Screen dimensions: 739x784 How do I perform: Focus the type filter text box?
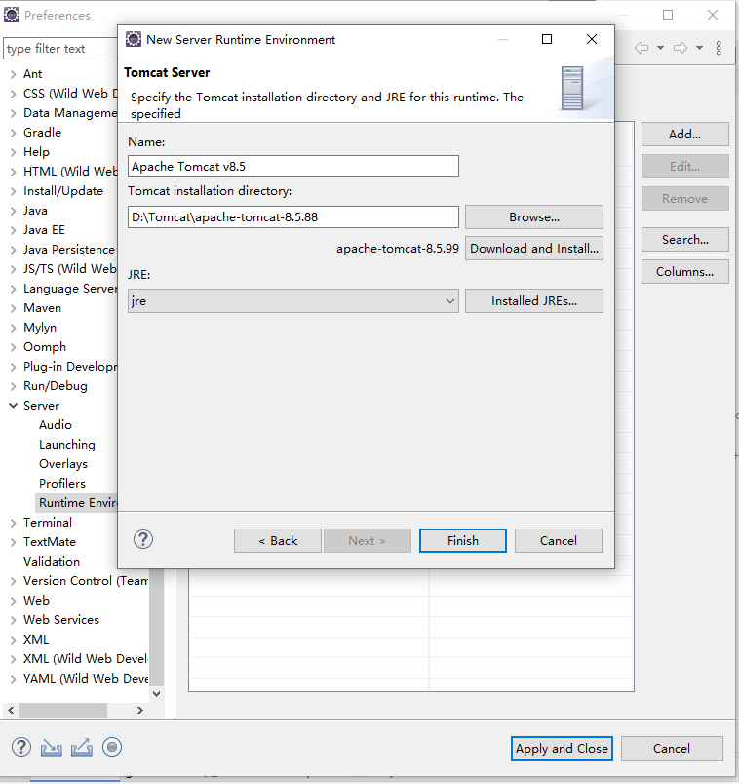[60, 49]
